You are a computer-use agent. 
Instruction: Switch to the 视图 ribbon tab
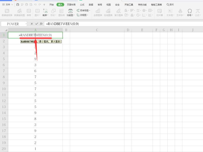pos(108,5)
